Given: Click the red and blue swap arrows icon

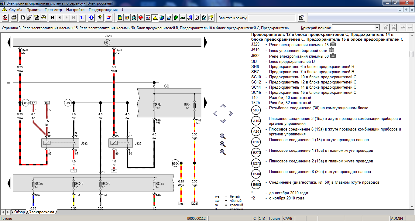Looking at the screenshot, I should tap(109, 18).
